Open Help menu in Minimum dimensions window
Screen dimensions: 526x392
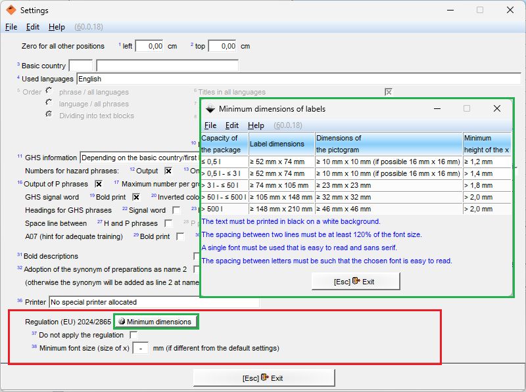[256, 125]
